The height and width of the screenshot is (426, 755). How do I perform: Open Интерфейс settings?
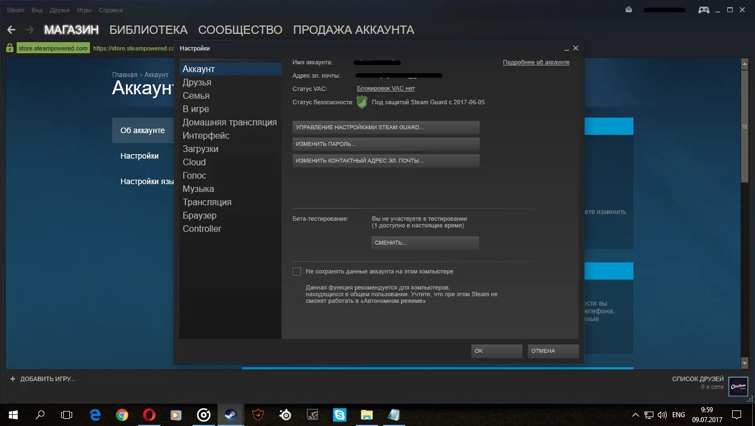[230, 135]
